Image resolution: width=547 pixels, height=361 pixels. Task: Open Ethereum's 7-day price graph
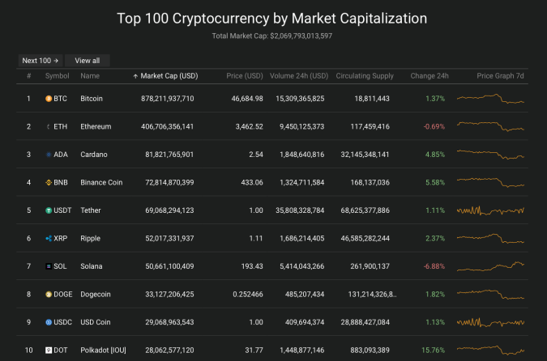490,126
